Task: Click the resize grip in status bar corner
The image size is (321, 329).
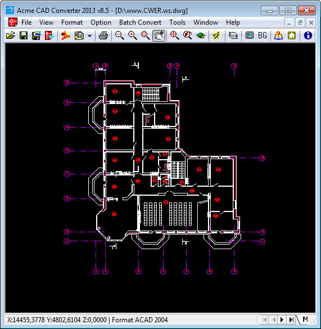Action: [314, 321]
